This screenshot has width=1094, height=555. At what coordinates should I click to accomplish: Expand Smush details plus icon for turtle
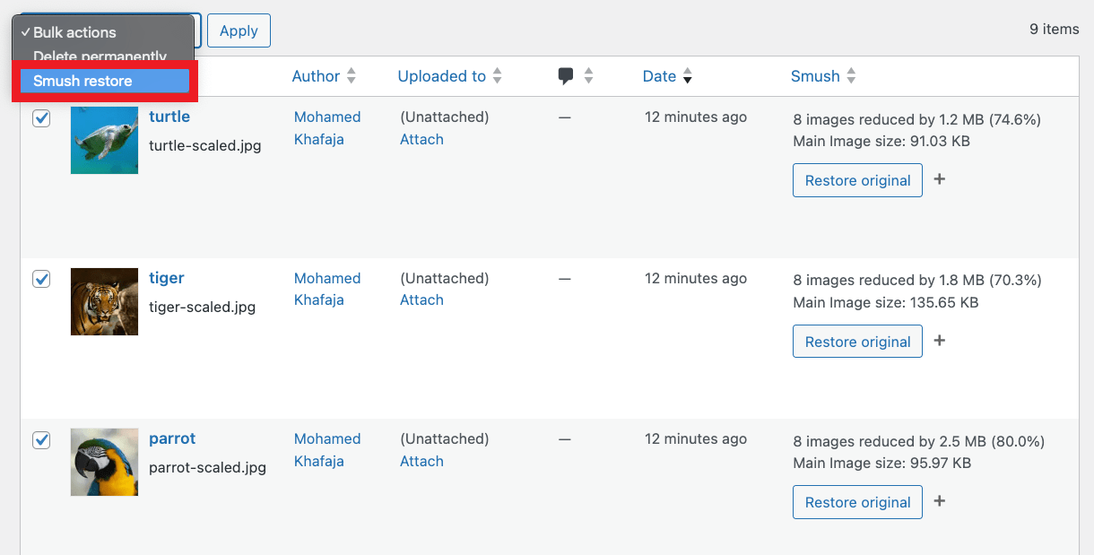940,179
